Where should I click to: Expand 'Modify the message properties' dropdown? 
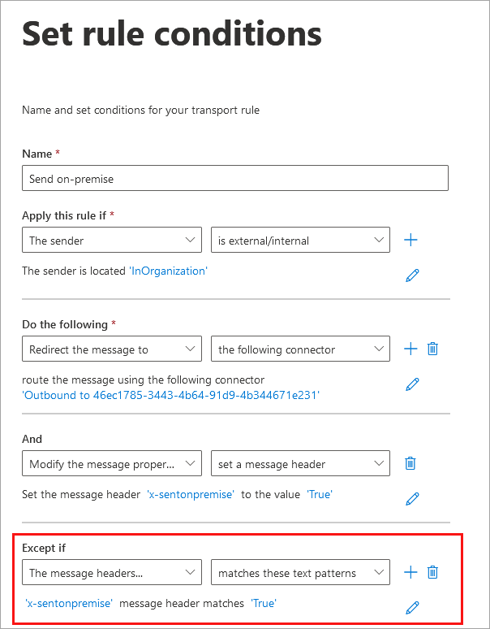[112, 464]
